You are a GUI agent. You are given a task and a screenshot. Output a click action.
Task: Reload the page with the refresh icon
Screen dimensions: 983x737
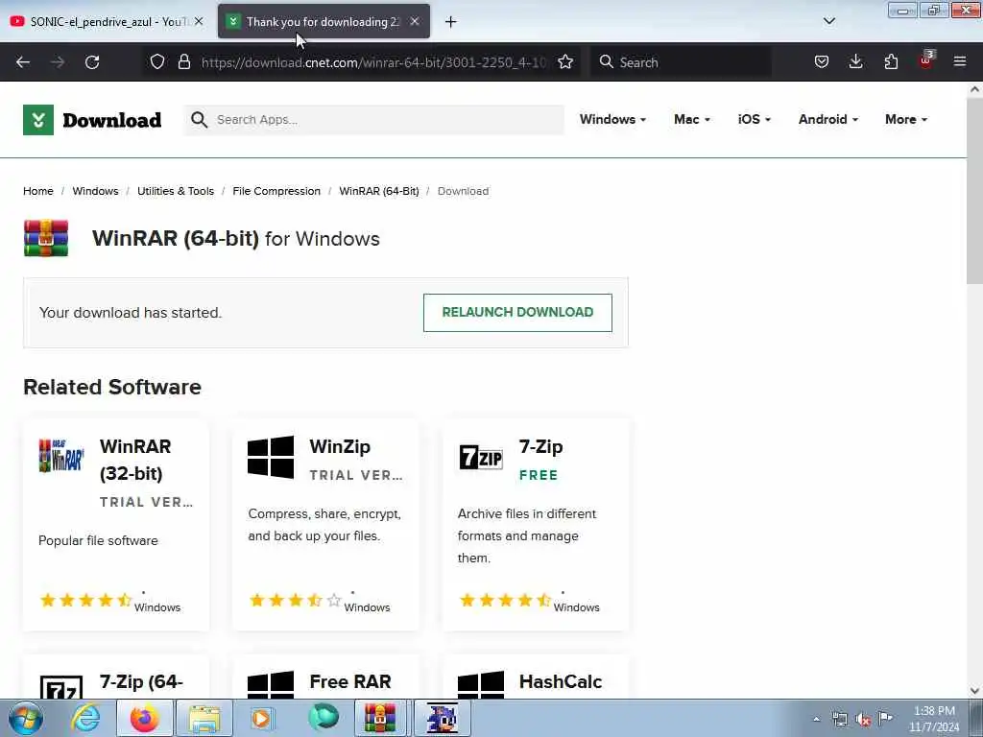tap(92, 62)
